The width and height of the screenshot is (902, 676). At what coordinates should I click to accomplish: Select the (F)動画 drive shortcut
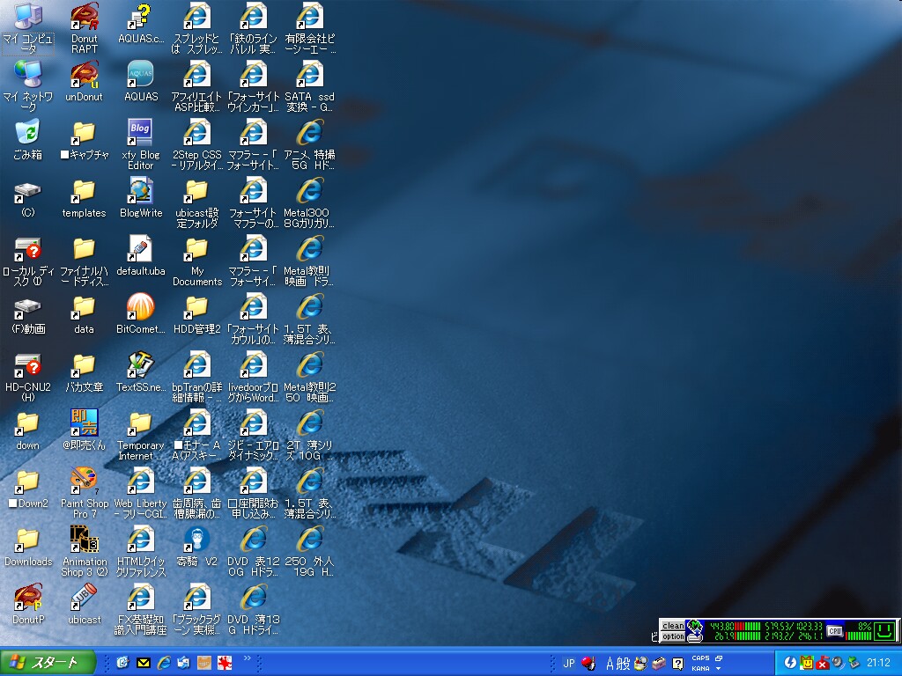(x=27, y=316)
